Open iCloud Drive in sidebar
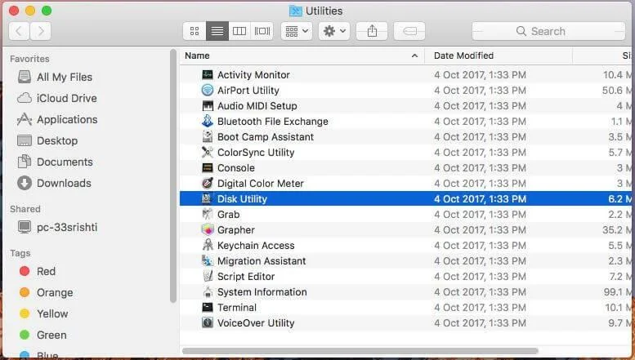 tap(57, 98)
